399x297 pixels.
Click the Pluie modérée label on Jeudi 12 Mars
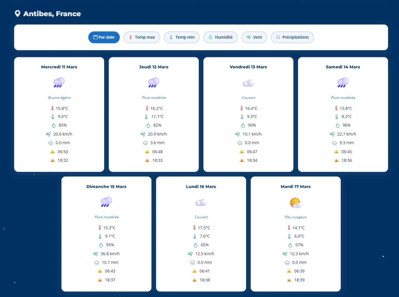pyautogui.click(x=154, y=98)
